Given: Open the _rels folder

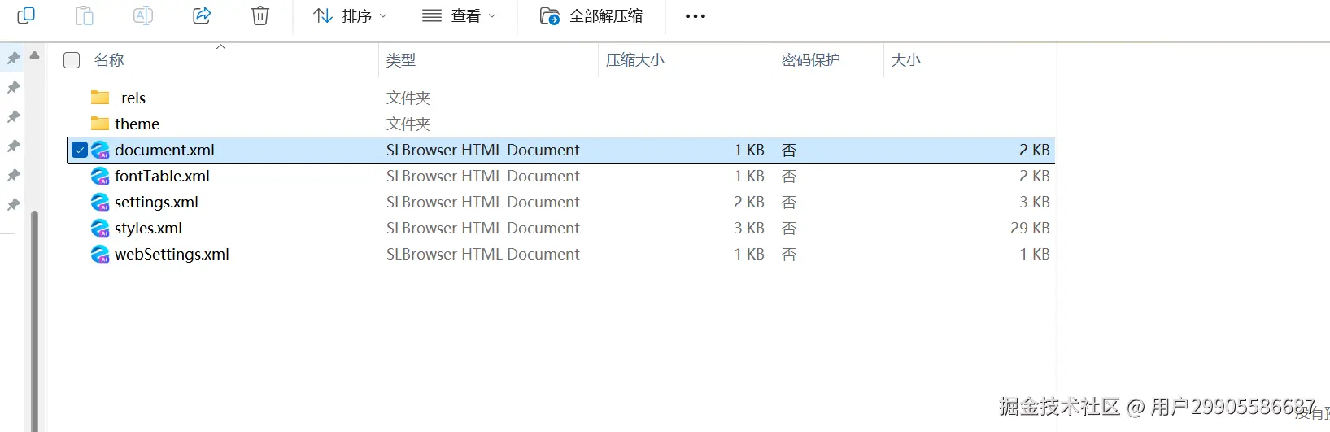Looking at the screenshot, I should coord(130,98).
